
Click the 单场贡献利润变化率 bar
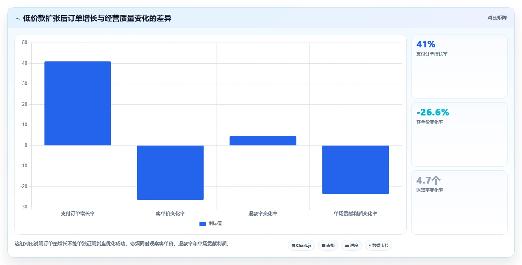pyautogui.click(x=356, y=170)
